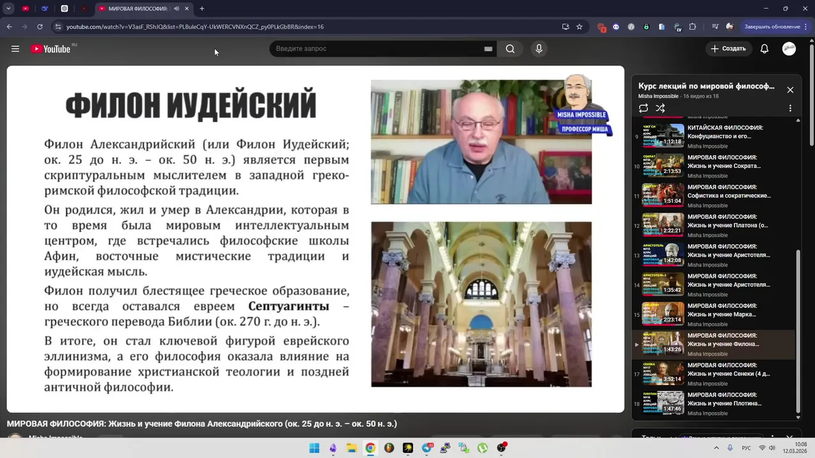Mute the tab via the speaker icon
Screen dimensions: 815x458
coord(176,9)
